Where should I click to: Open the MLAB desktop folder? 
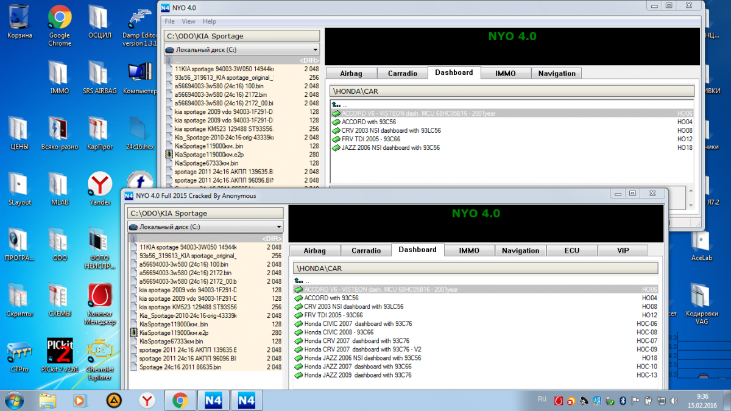point(60,189)
